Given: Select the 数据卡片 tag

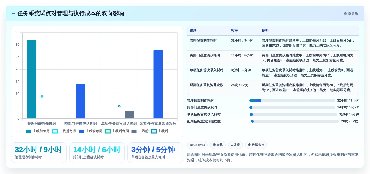Looking at the screenshot, I should point(256,145).
